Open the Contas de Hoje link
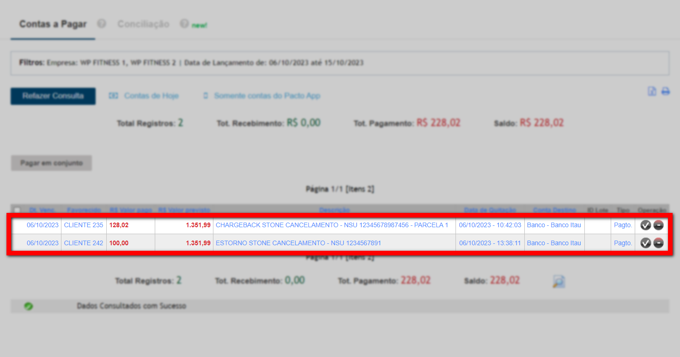Image resolution: width=680 pixels, height=357 pixels. (x=151, y=96)
